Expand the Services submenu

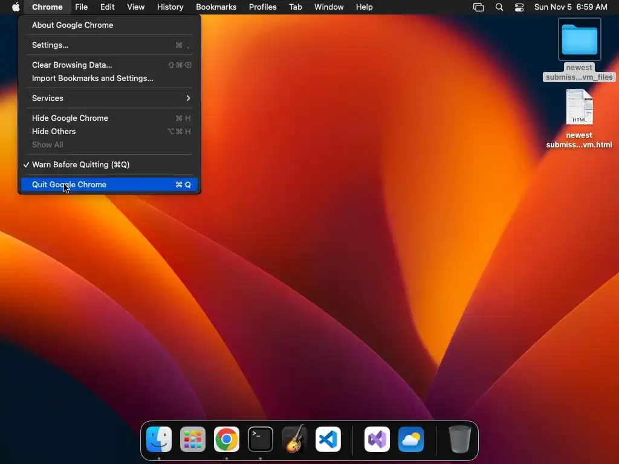coord(109,98)
